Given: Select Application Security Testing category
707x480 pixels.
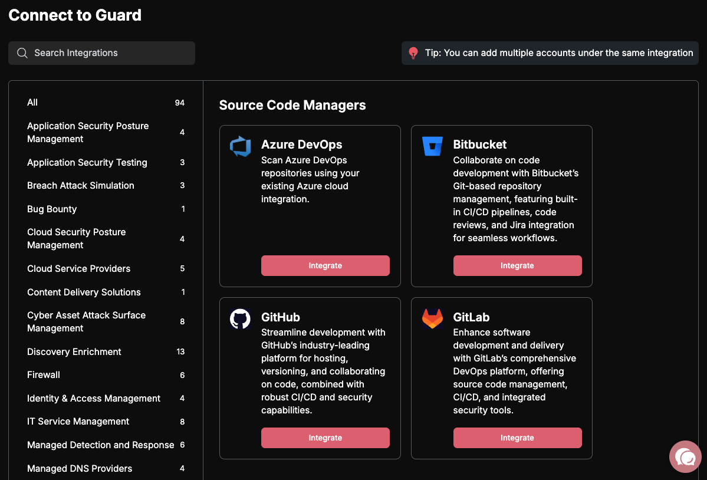Looking at the screenshot, I should click(106, 162).
